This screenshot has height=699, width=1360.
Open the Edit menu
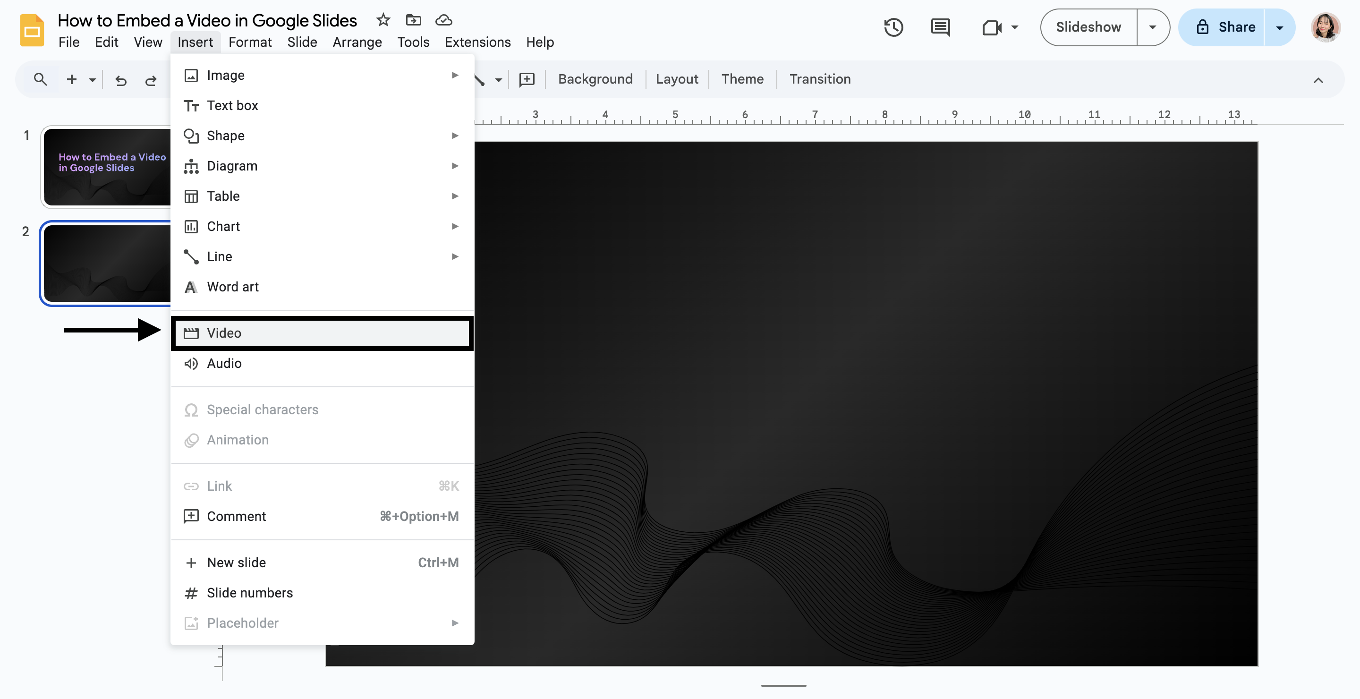pos(106,42)
